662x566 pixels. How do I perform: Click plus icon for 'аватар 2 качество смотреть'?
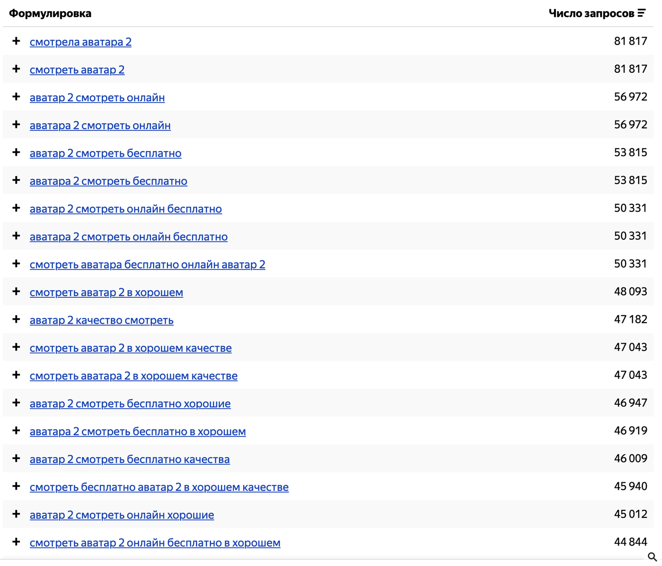pyautogui.click(x=16, y=319)
